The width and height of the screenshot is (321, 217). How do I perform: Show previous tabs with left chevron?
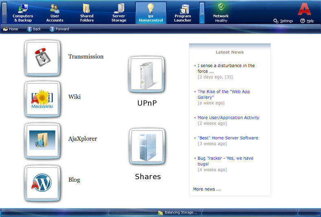point(4,13)
